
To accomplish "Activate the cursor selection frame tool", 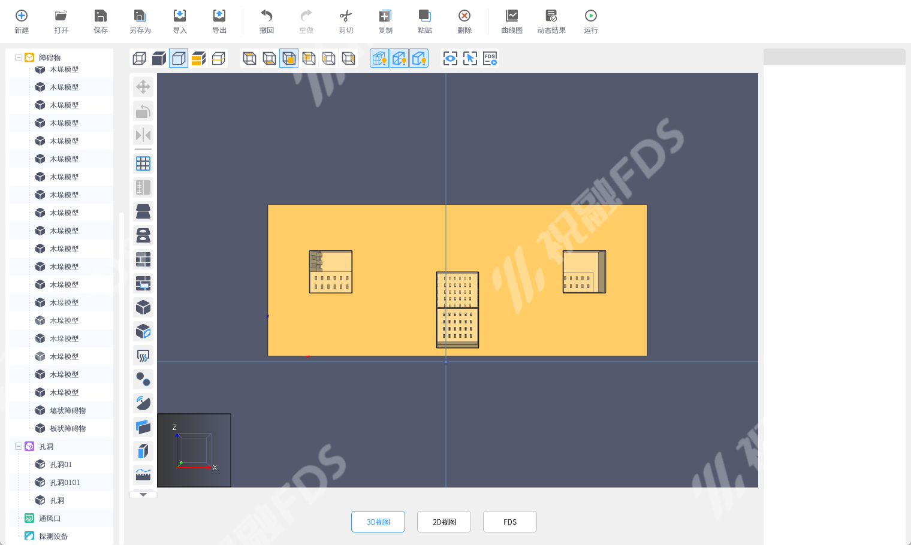I will click(x=470, y=58).
